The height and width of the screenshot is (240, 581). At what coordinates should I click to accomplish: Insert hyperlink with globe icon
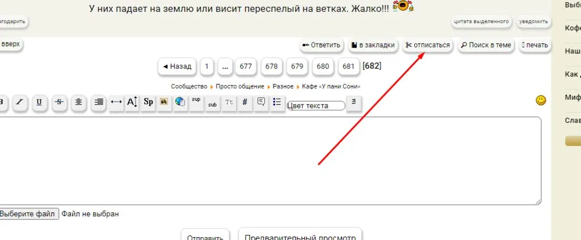pos(180,102)
